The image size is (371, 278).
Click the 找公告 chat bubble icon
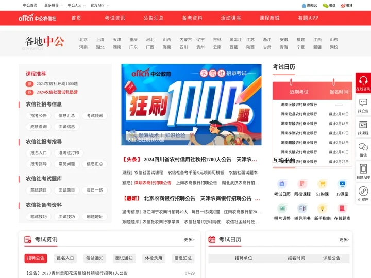(363, 102)
